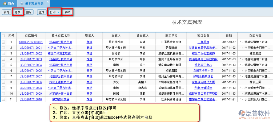Export the list with 输出 button
Viewport: 273px width, 122px height.
click(x=67, y=12)
